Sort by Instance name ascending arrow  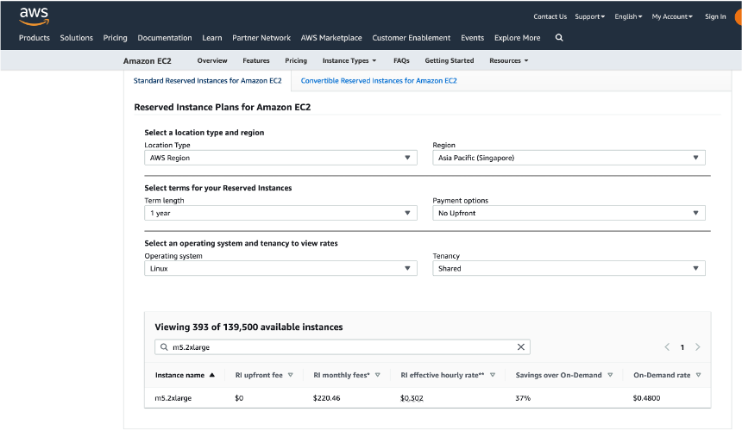coord(212,375)
